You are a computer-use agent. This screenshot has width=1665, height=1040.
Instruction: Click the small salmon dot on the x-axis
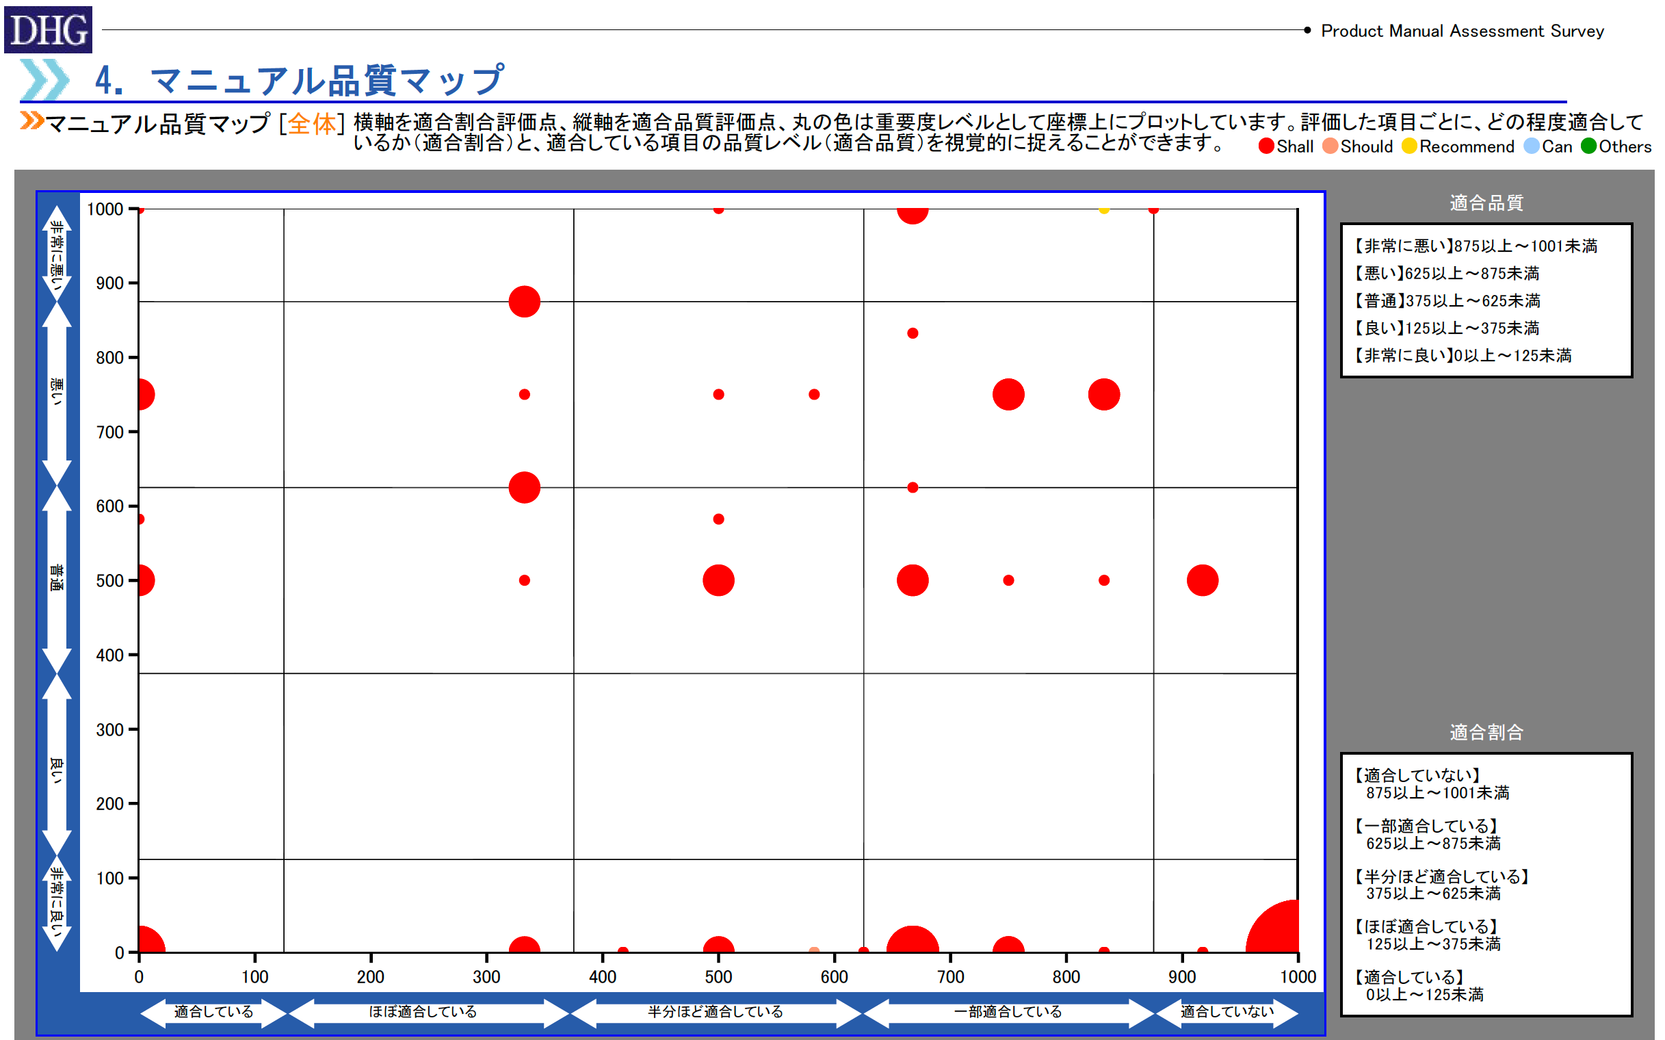tap(813, 950)
